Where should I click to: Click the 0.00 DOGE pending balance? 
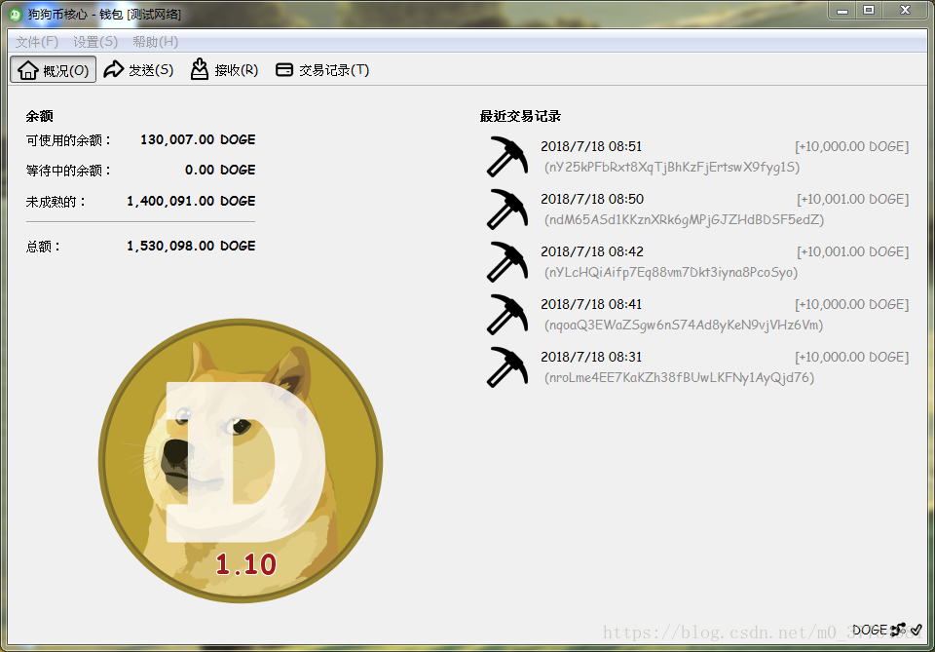pos(220,170)
